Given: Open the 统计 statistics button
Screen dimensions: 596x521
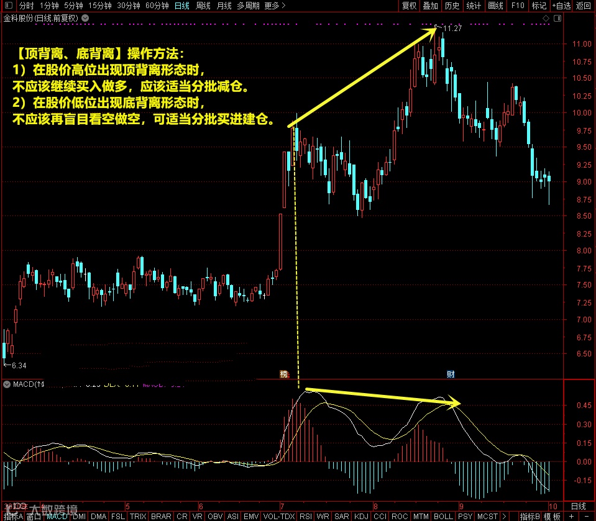Looking at the screenshot, I should [474, 6].
